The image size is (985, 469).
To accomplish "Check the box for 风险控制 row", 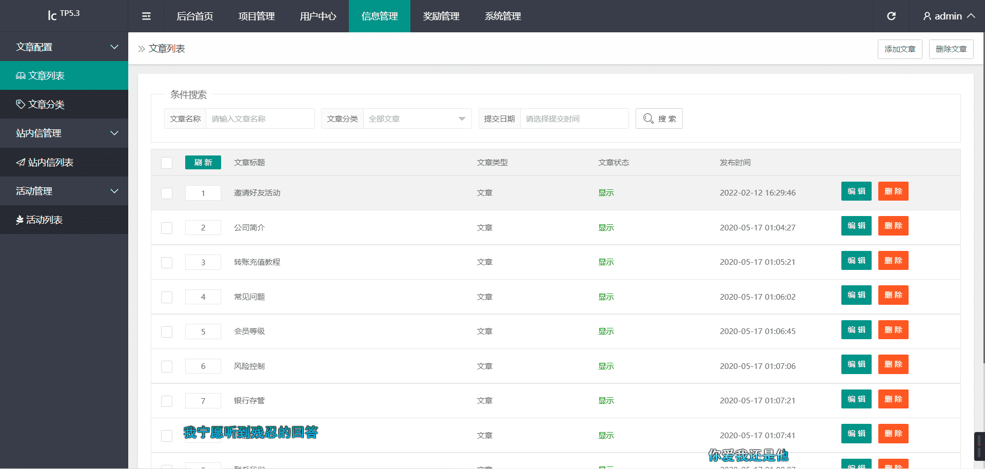I will pyautogui.click(x=167, y=366).
